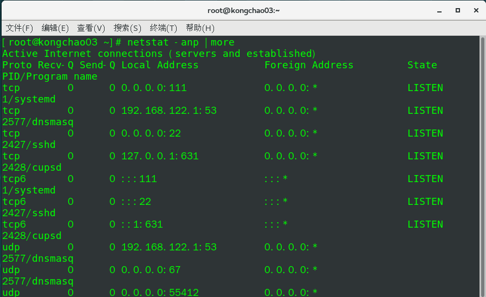This screenshot has height=297, width=486.
Task: Click '2427/sshd' below the 0.0.0.0:22 row
Action: [x=29, y=145]
